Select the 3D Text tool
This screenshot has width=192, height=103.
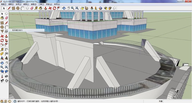tap(6, 58)
